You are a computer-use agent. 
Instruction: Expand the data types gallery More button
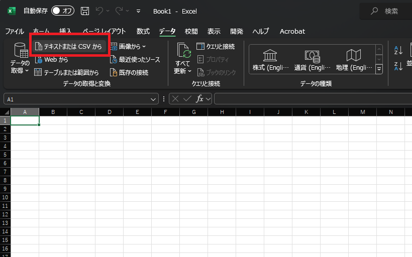379,69
